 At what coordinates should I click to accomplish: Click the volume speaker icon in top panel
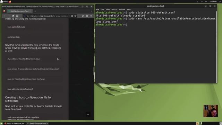pos(206,1)
